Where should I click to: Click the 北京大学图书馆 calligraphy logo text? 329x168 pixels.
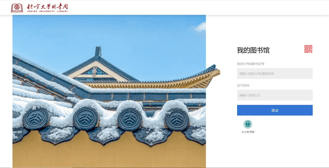[x=48, y=6]
